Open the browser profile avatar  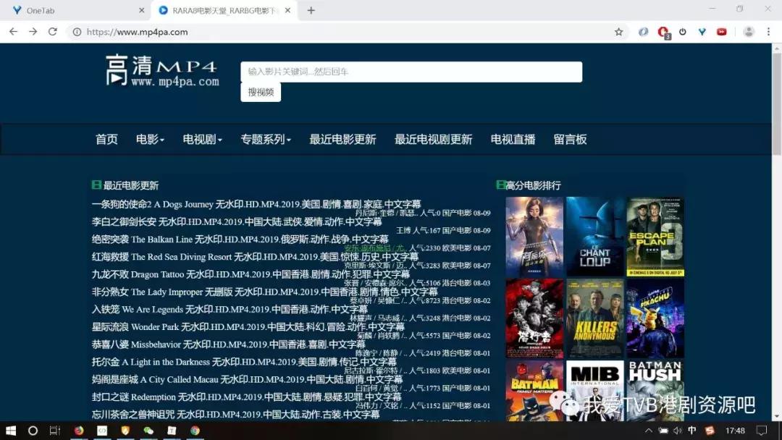[749, 32]
